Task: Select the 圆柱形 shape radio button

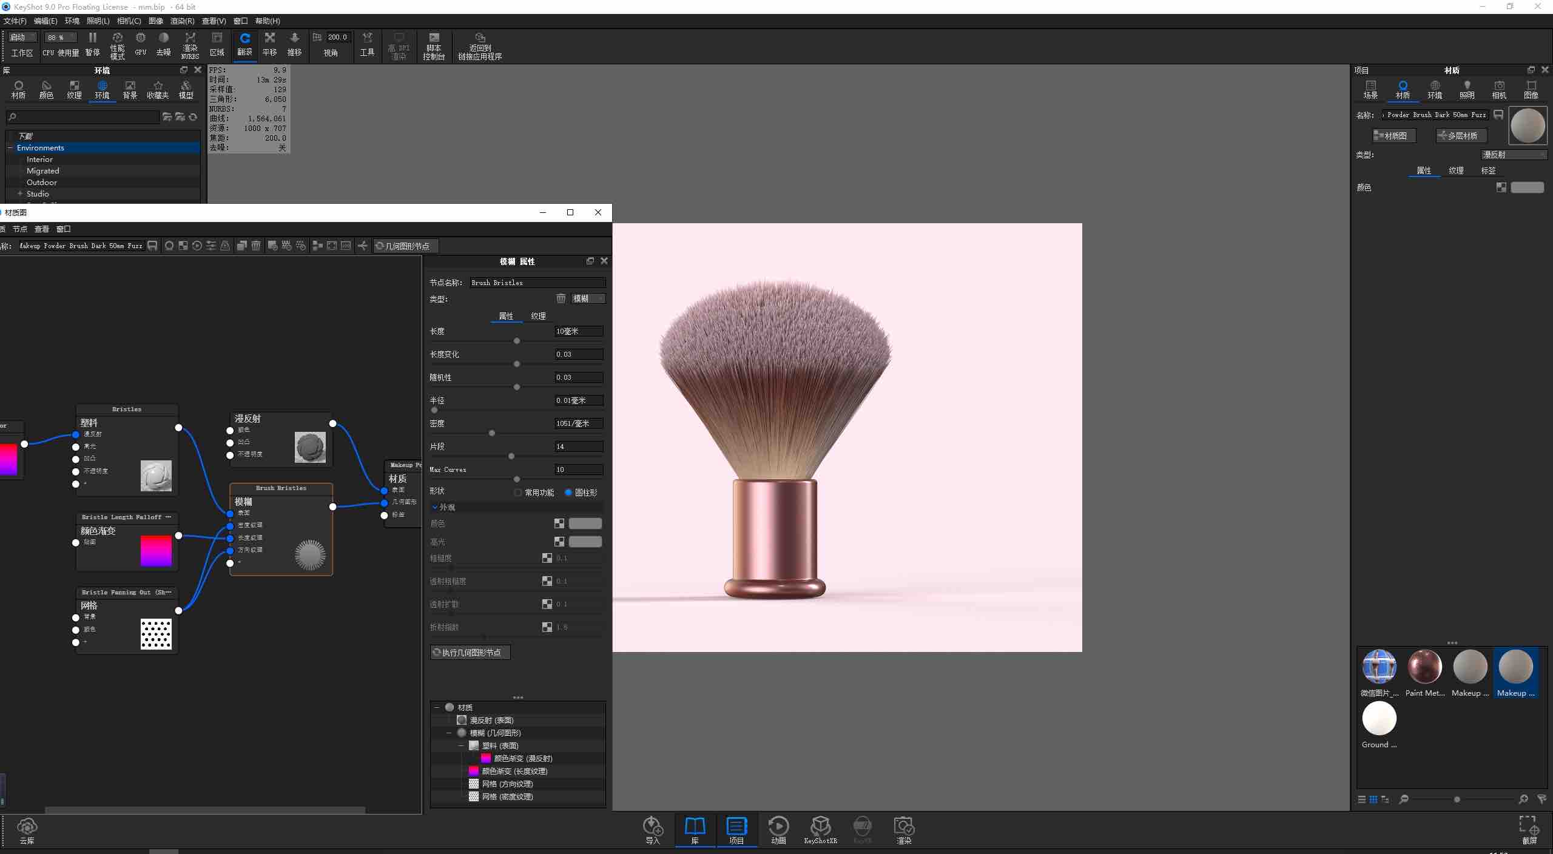Action: tap(569, 493)
